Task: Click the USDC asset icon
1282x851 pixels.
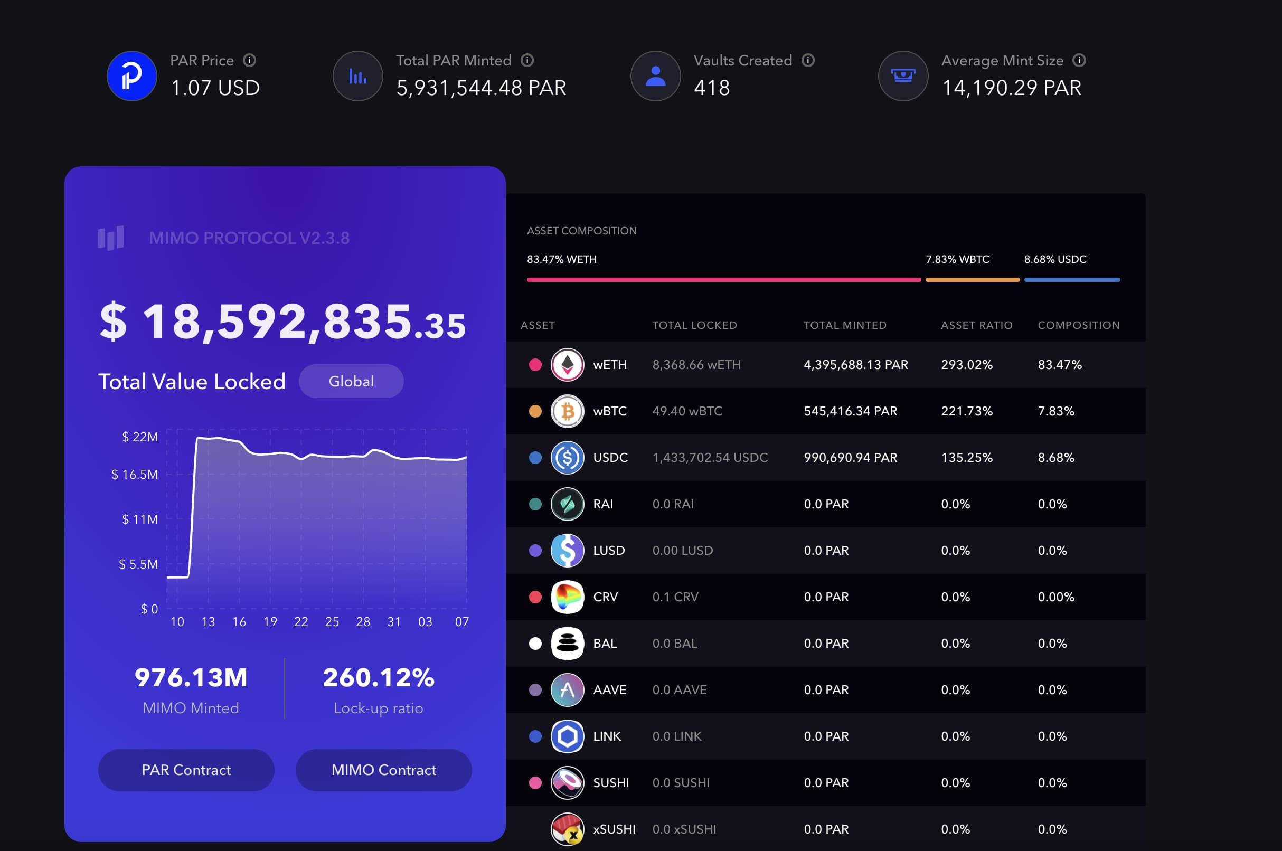Action: click(x=567, y=458)
